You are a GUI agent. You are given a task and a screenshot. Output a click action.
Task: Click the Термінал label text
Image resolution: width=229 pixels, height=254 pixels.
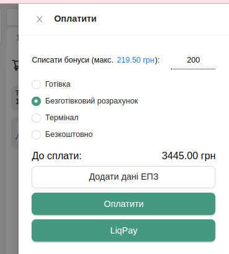(62, 118)
